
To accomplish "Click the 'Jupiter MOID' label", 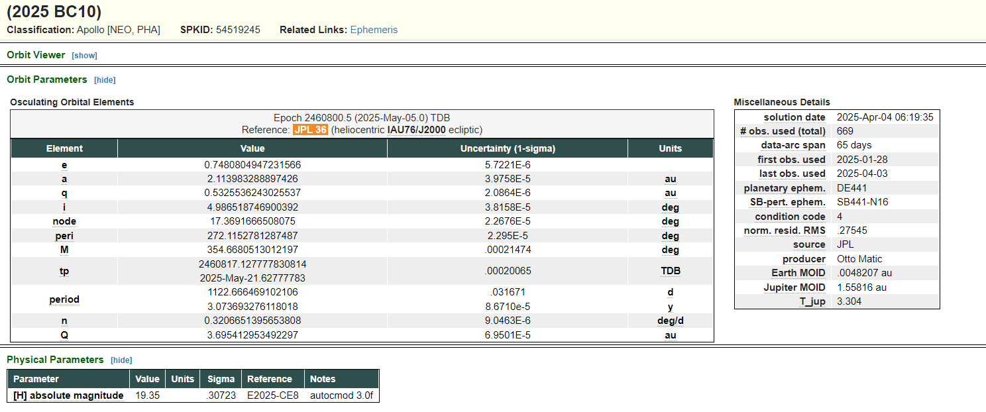I will tap(794, 287).
